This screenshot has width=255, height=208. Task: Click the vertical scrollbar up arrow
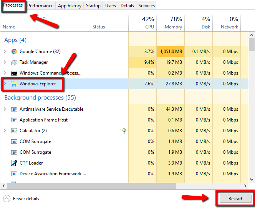(x=252, y=35)
